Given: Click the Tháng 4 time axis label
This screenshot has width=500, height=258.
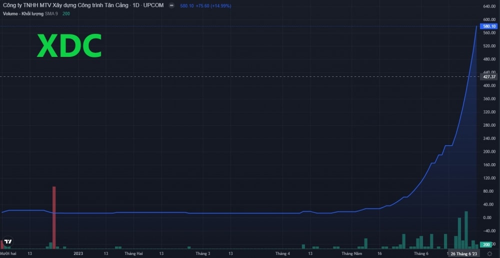Looking at the screenshot, I should (282, 254).
